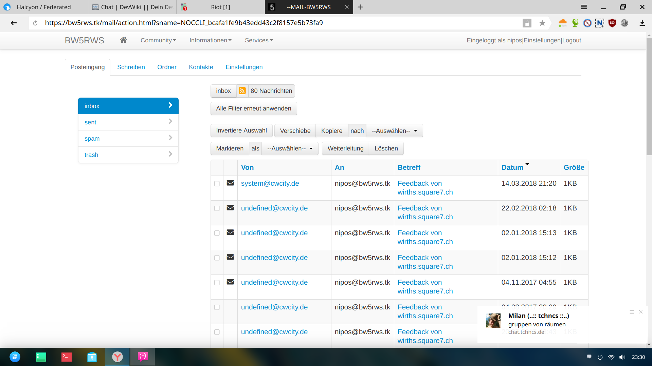
Task: Open the folder dropdown after 'nach'
Action: 394,131
